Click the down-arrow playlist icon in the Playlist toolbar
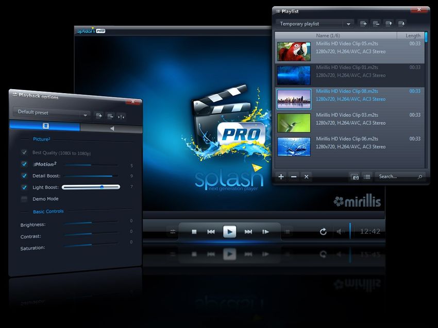438x328 pixels. [402, 24]
